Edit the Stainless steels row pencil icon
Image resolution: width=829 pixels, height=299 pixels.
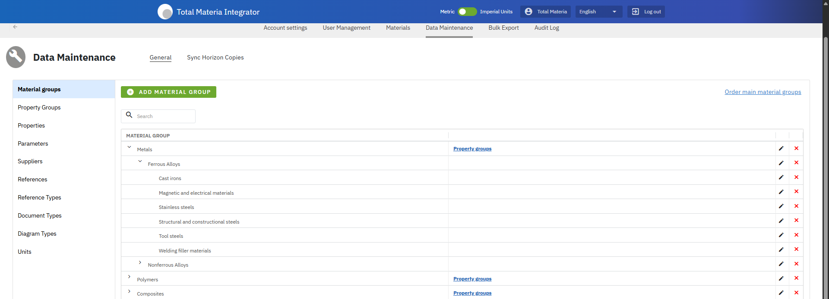[781, 206]
